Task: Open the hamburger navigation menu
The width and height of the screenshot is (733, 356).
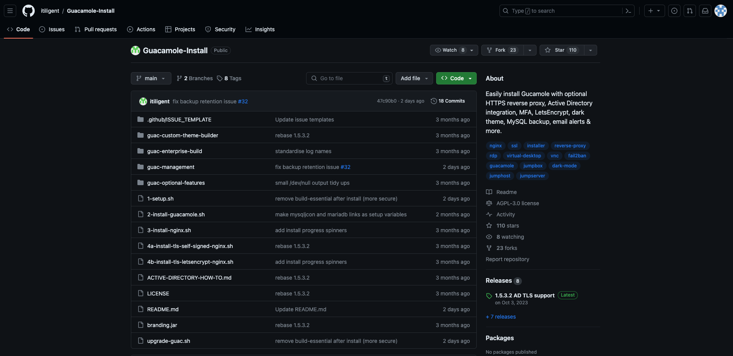Action: 10,11
